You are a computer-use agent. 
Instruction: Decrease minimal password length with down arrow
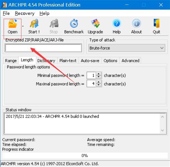click(x=99, y=77)
